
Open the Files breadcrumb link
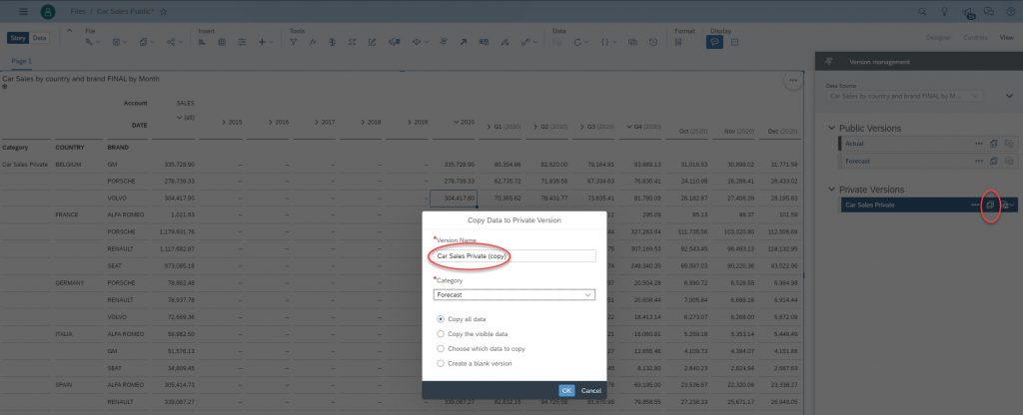point(78,12)
